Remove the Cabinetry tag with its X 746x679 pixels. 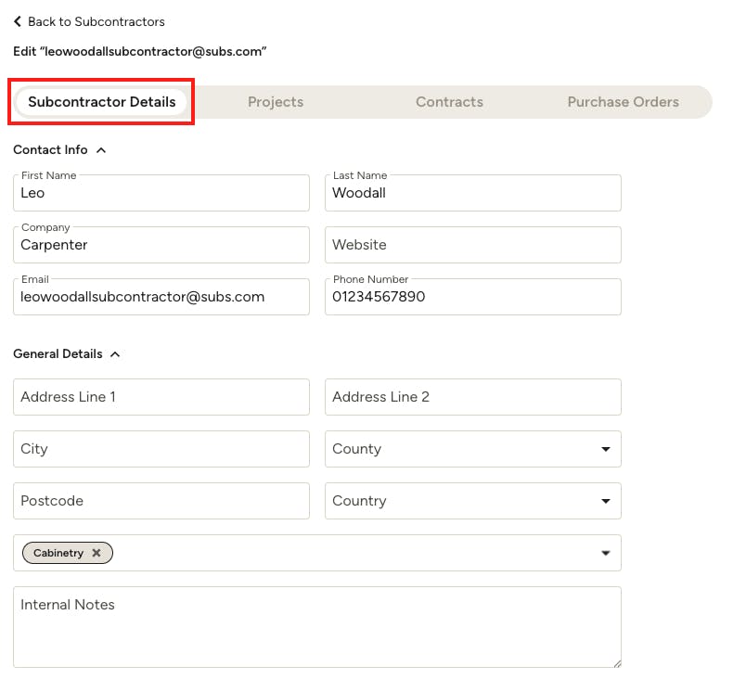(96, 553)
